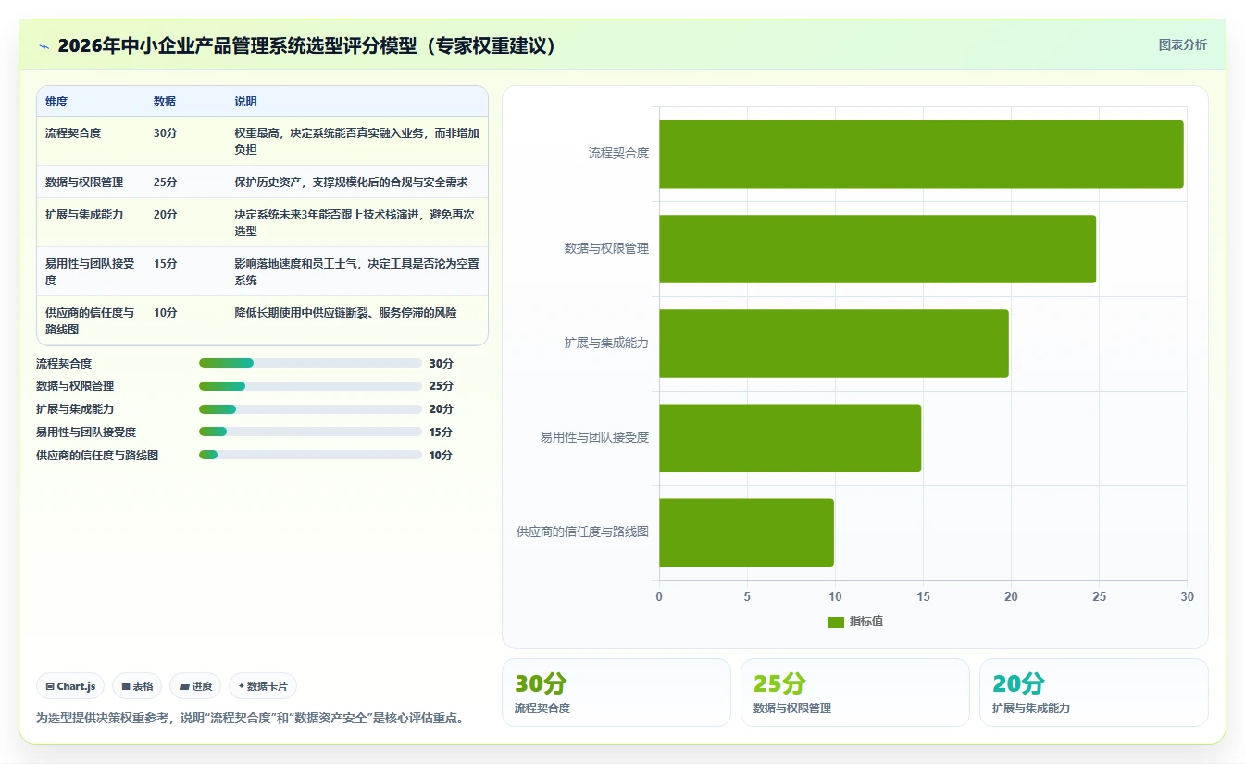Screen dimensions: 1245x764
Task: Click the 15分 value beside progress list
Action: [442, 432]
